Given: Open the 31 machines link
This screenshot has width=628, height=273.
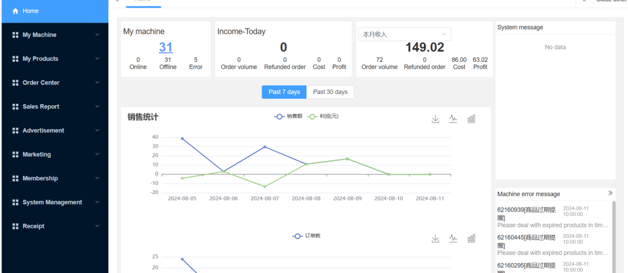Looking at the screenshot, I should pyautogui.click(x=166, y=48).
